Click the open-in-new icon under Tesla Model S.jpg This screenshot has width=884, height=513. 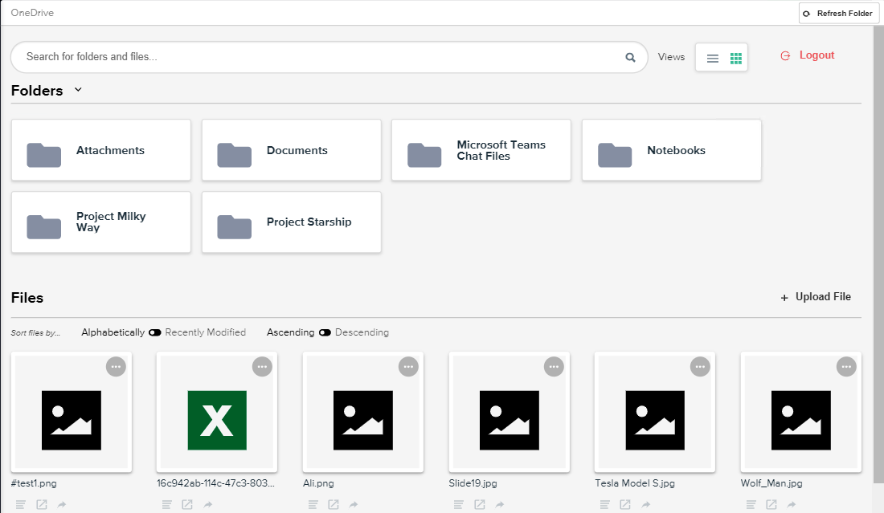(x=625, y=504)
